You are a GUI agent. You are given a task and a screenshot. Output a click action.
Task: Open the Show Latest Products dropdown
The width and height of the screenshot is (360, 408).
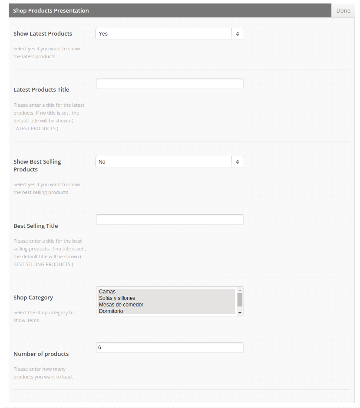[169, 34]
